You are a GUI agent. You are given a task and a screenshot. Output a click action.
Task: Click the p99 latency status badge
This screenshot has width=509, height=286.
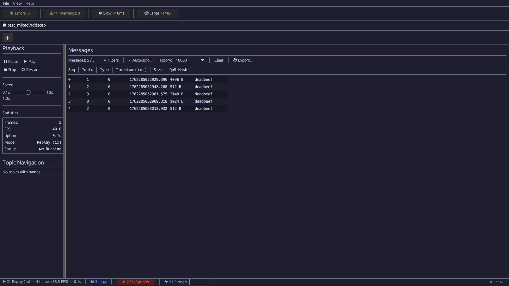click(x=136, y=282)
